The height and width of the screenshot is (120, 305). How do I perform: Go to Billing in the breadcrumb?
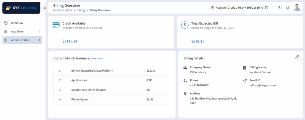tap(80, 10)
